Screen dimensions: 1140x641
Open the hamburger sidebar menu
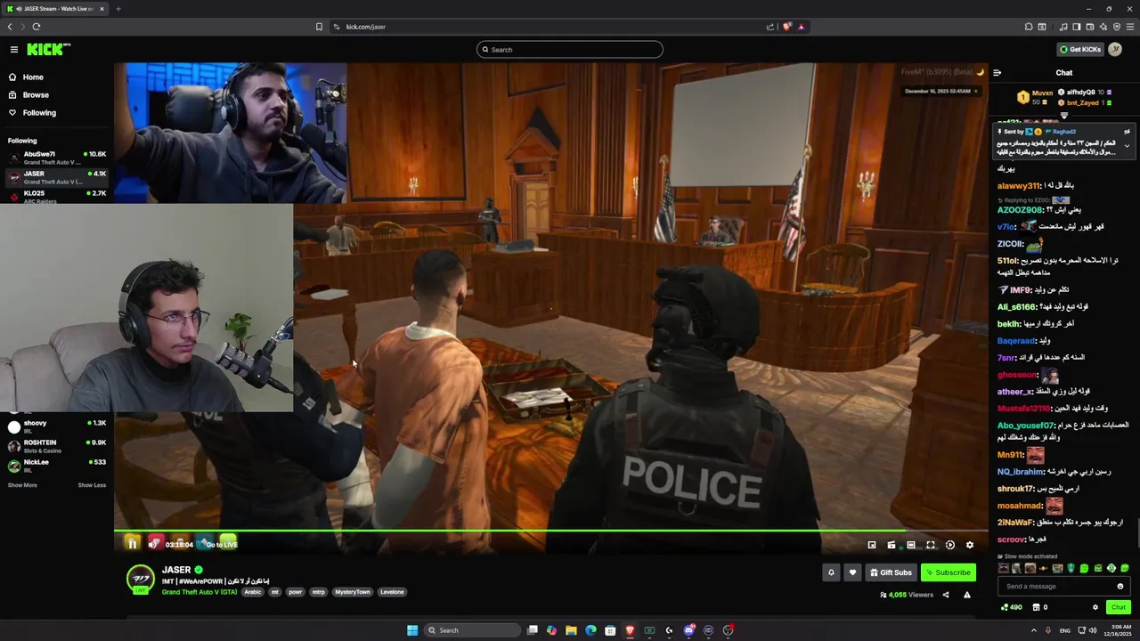(14, 50)
